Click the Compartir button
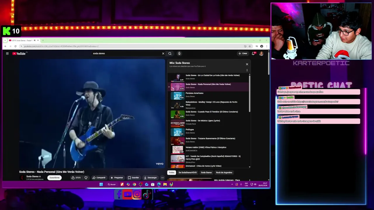 click(x=99, y=178)
